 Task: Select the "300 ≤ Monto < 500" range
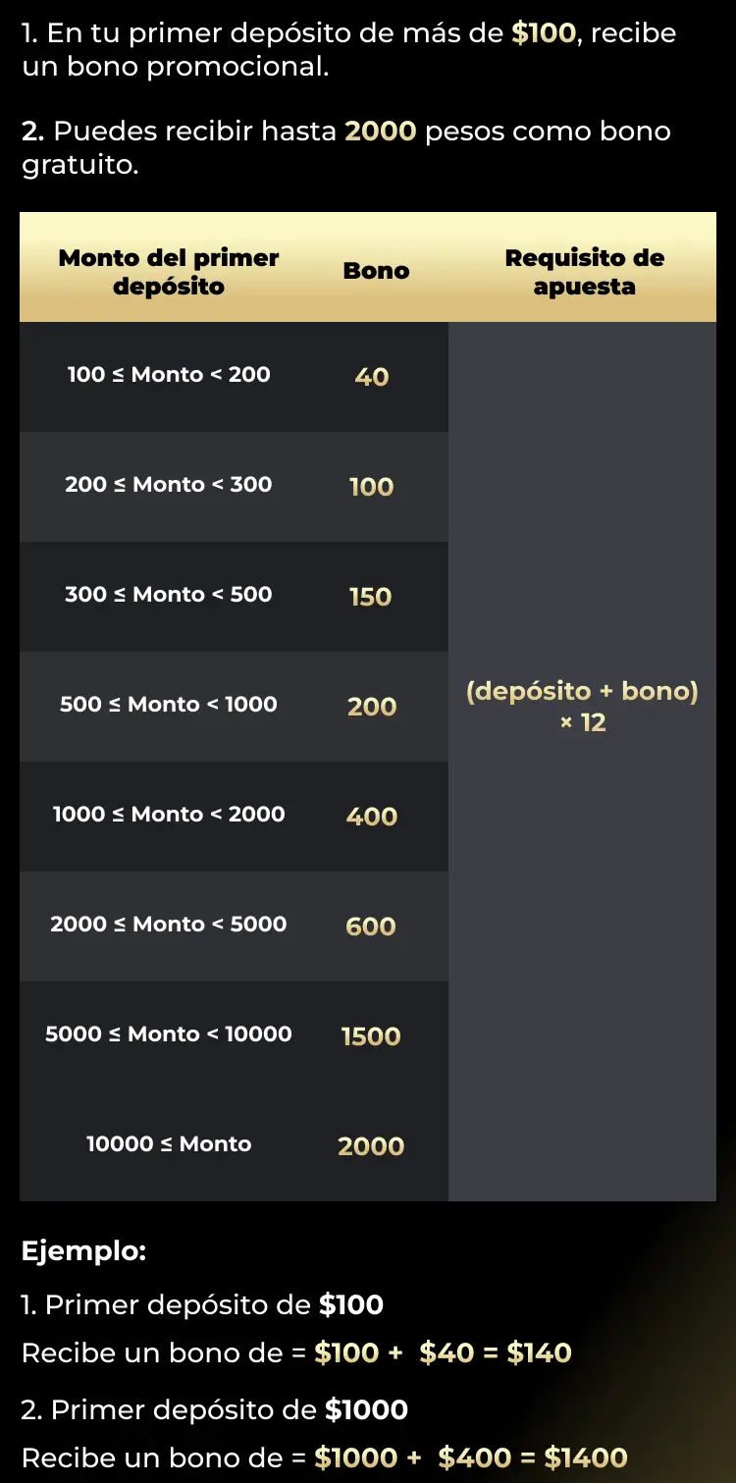click(x=169, y=595)
